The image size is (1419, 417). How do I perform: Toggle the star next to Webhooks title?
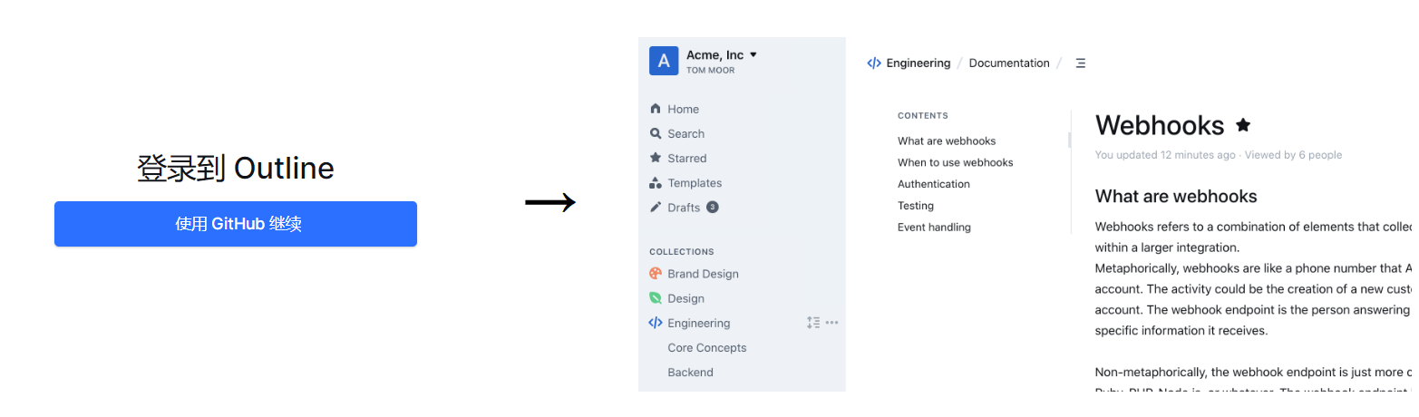(1243, 125)
